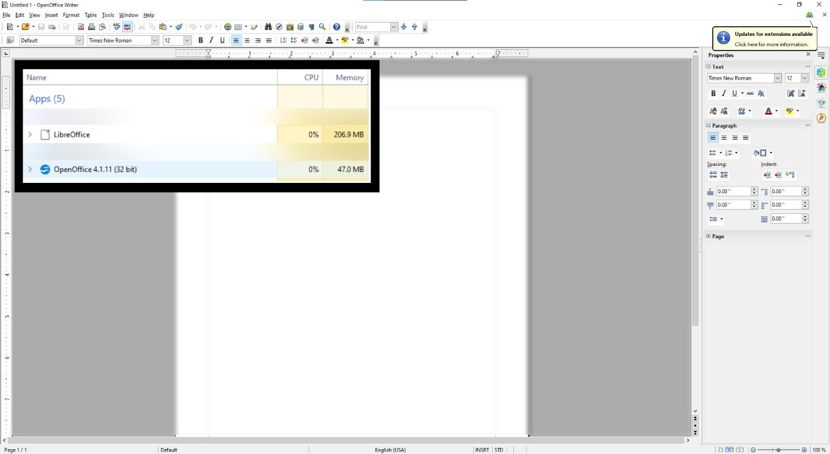The width and height of the screenshot is (830, 454).
Task: Open the File menu
Action: 6,15
